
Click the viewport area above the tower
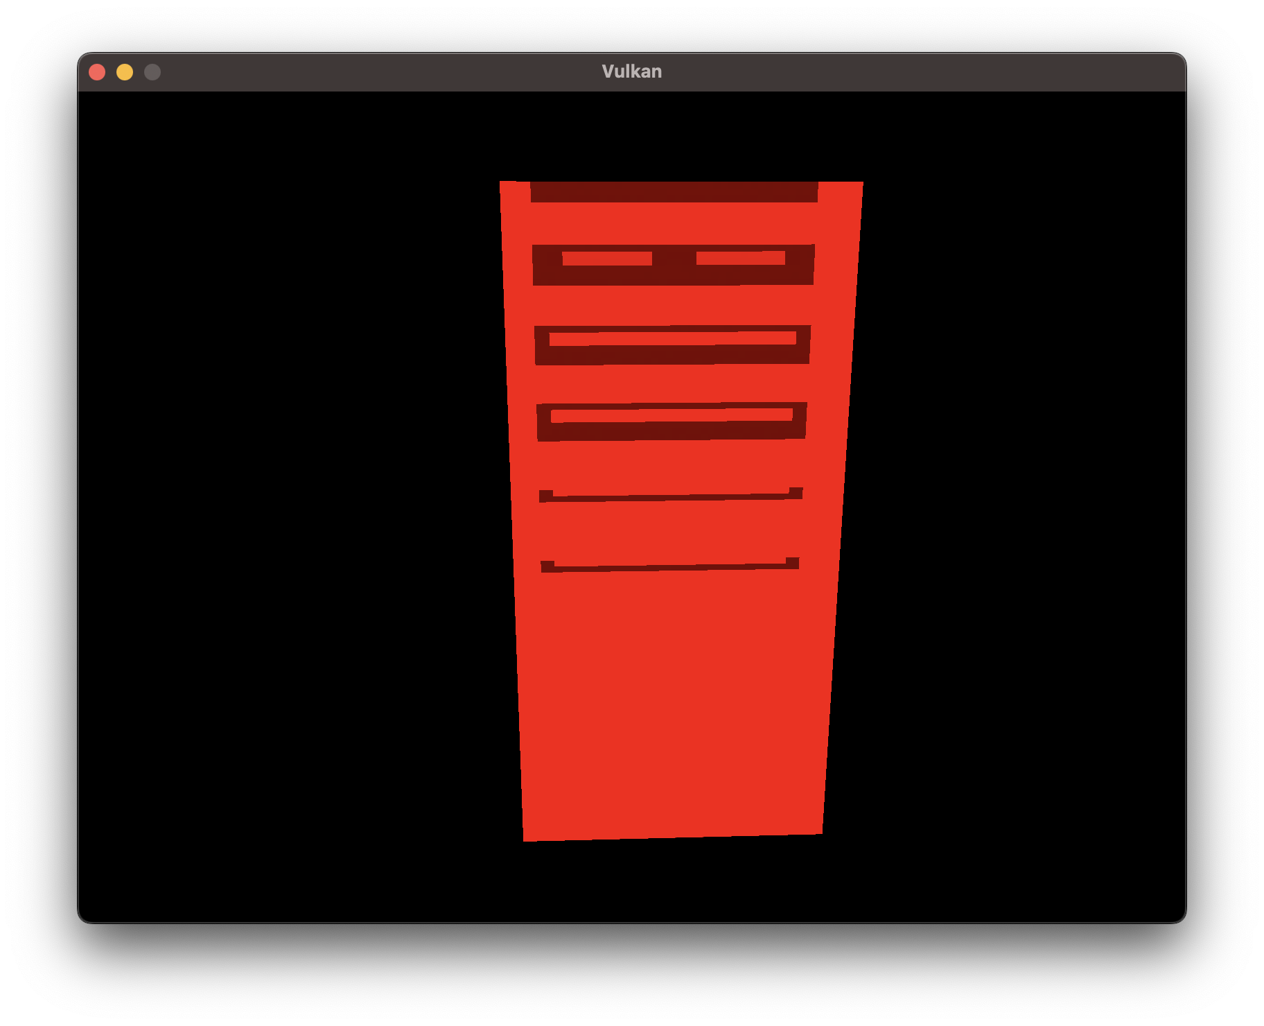(672, 132)
